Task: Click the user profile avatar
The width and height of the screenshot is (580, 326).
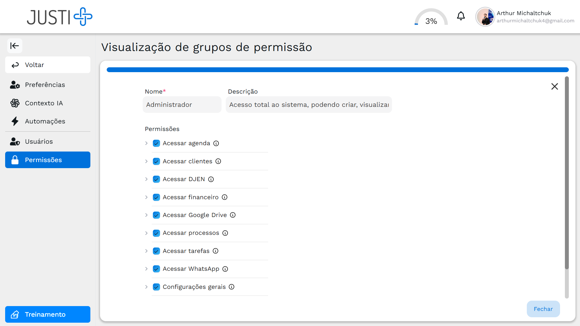Action: 485,17
